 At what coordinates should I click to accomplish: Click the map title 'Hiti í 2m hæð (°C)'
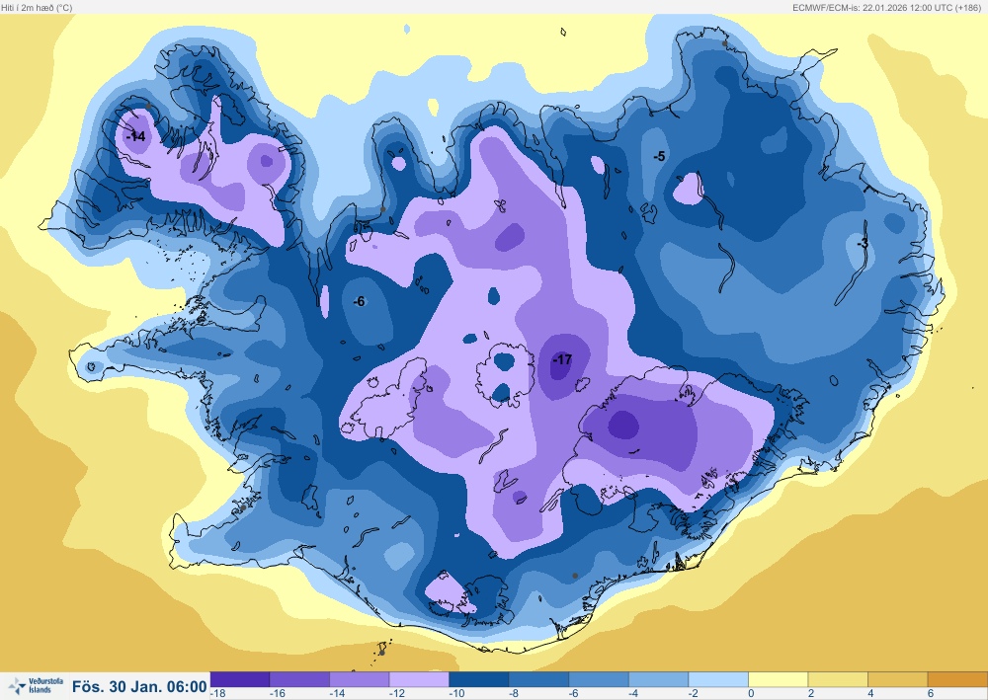point(38,8)
